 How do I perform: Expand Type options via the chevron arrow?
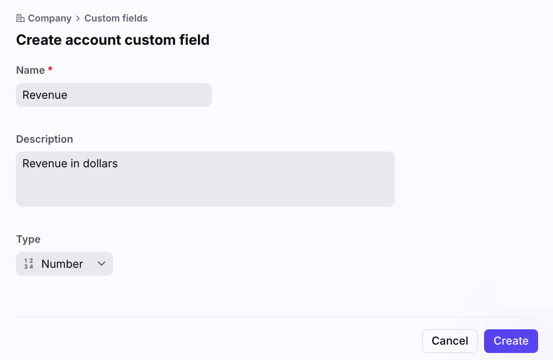coord(102,264)
